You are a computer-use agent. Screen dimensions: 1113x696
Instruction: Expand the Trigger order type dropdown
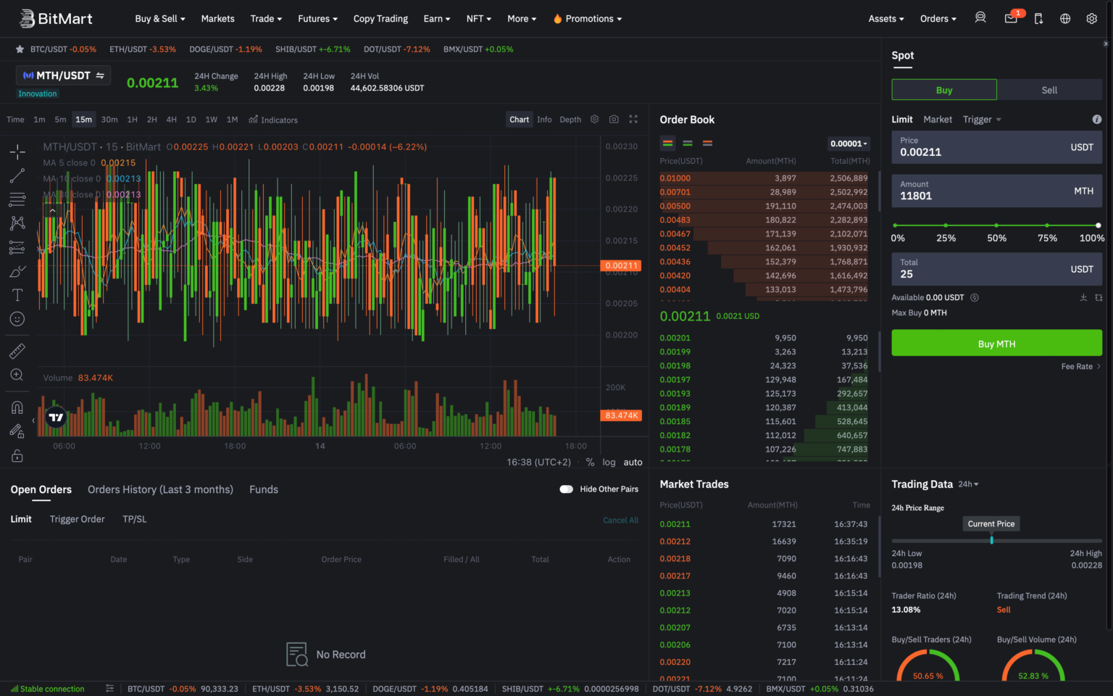point(982,120)
